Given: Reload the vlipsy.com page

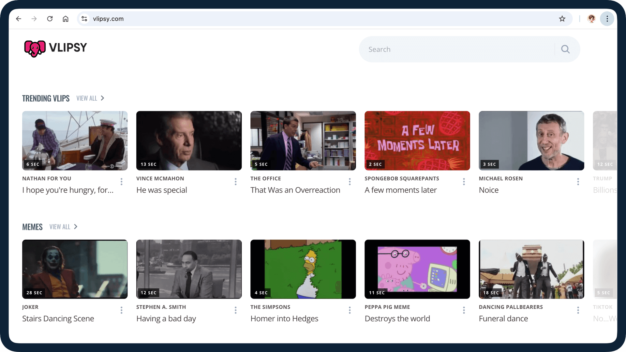Looking at the screenshot, I should 50,19.
